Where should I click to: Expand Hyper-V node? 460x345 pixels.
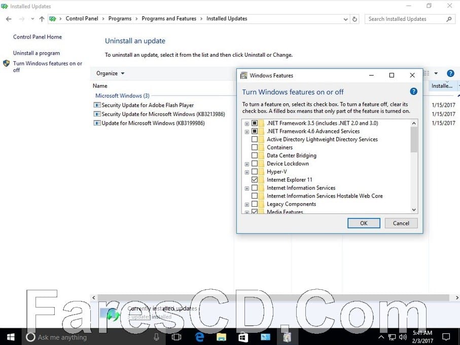coord(246,172)
